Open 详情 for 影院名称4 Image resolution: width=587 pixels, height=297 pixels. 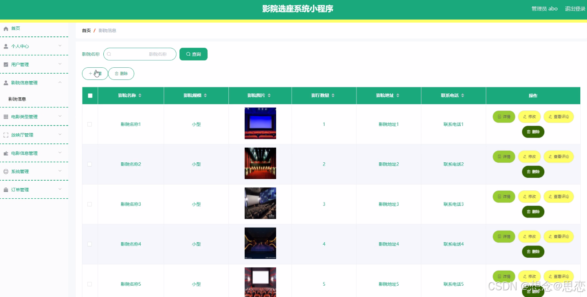pyautogui.click(x=504, y=236)
